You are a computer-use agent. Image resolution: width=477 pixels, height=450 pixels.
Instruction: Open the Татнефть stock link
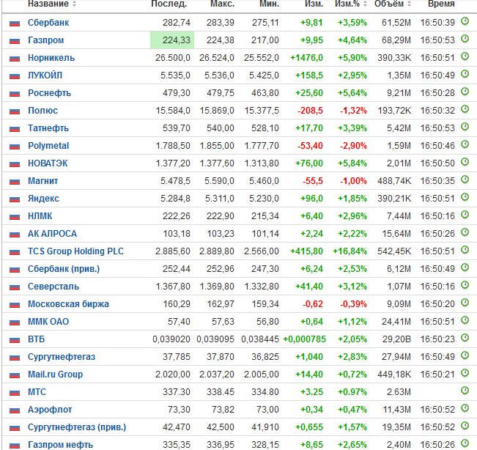(x=48, y=128)
